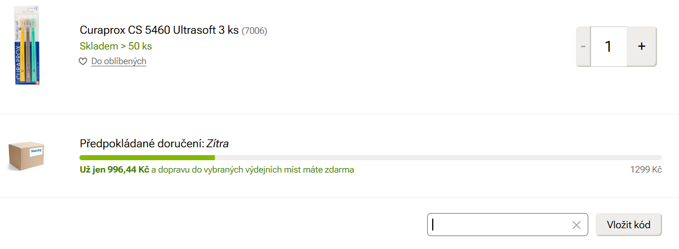Open the Curaprox CS 5460 Ultrasoft product title

[x=159, y=30]
